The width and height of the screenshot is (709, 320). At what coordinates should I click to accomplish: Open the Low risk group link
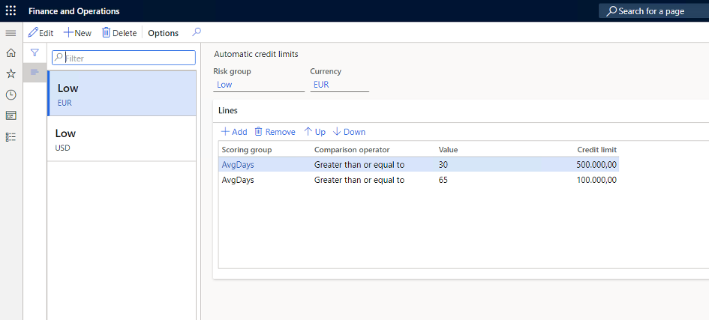[x=224, y=85]
